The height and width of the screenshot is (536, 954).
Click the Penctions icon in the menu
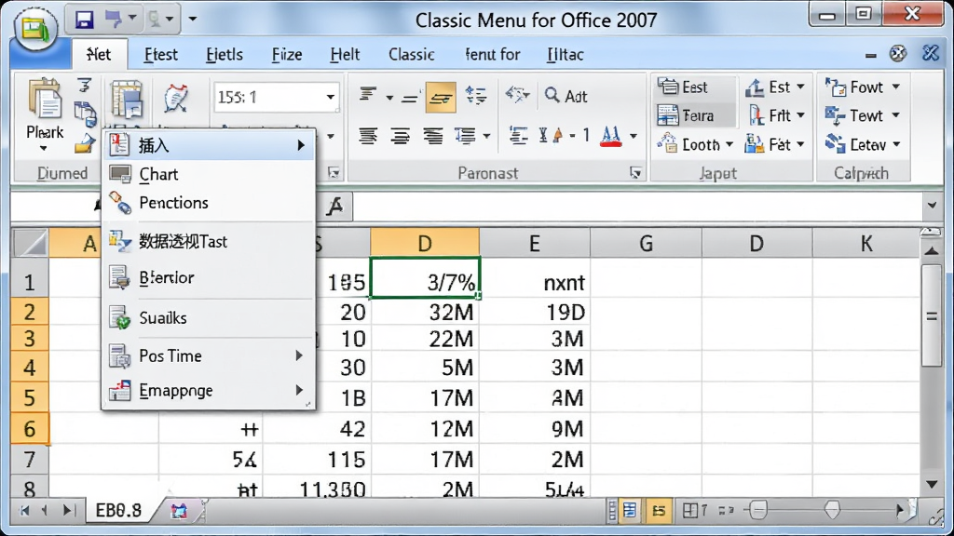tap(120, 203)
